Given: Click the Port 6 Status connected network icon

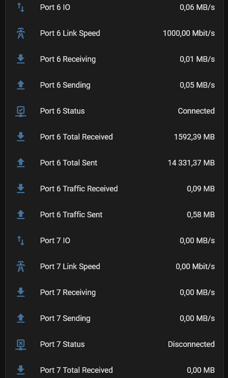Looking at the screenshot, I should [21, 111].
